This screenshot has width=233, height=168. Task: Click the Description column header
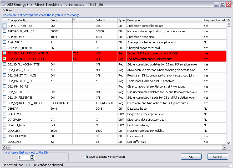pos(164,20)
